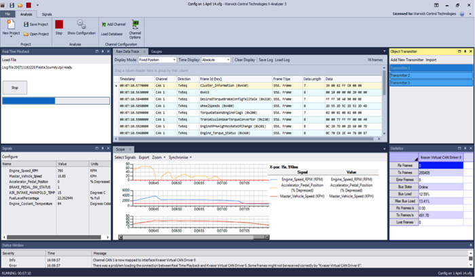This screenshot has height=277, width=475.
Task: Click the Frame Id (hex) column header
Action: (235, 79)
